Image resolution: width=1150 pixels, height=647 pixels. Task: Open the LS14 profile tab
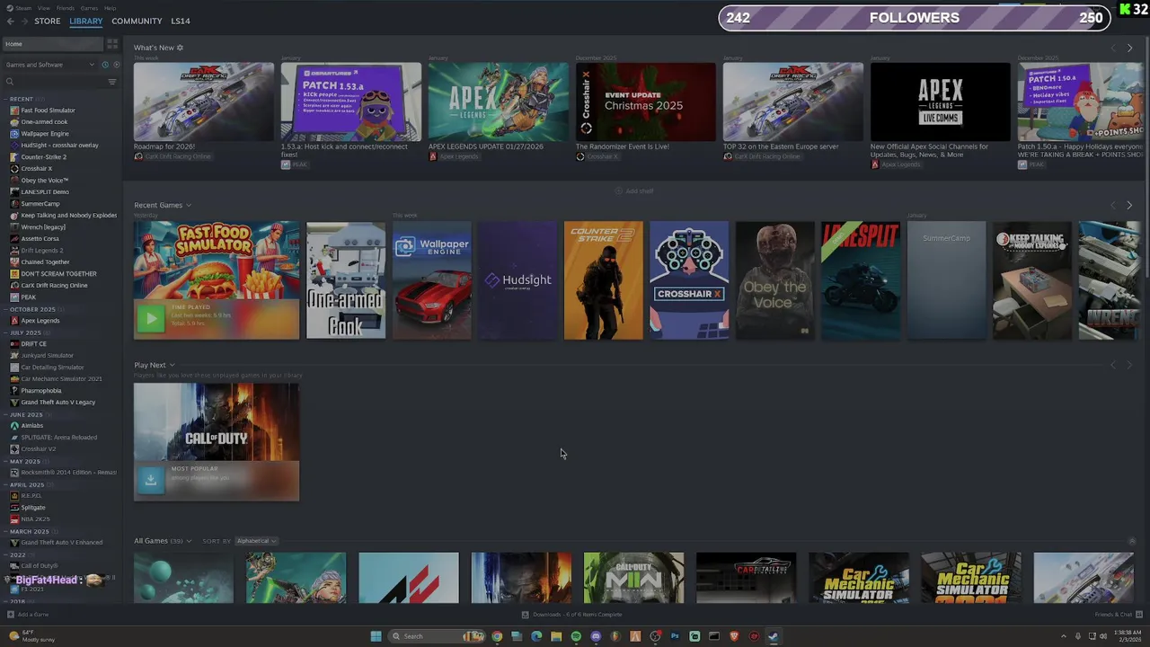tap(181, 21)
